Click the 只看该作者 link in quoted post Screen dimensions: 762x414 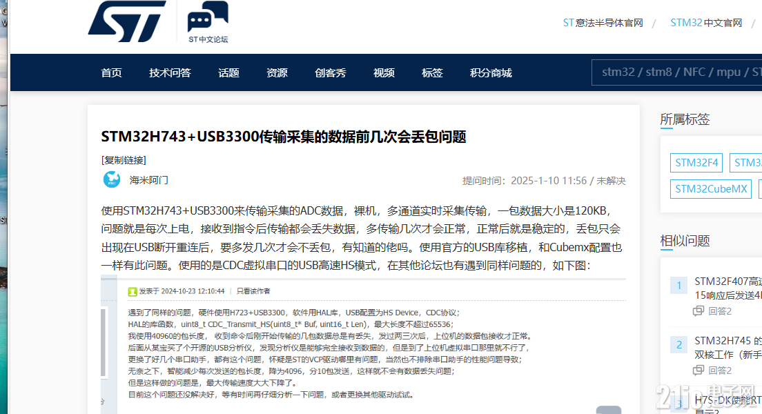click(x=253, y=292)
